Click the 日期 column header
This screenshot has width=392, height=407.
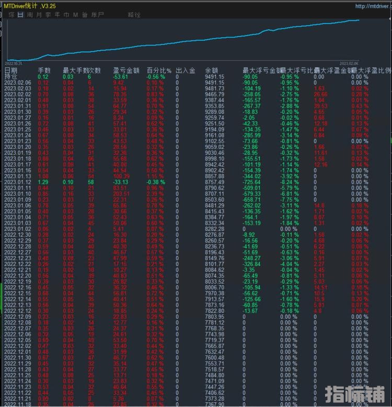coord(11,70)
